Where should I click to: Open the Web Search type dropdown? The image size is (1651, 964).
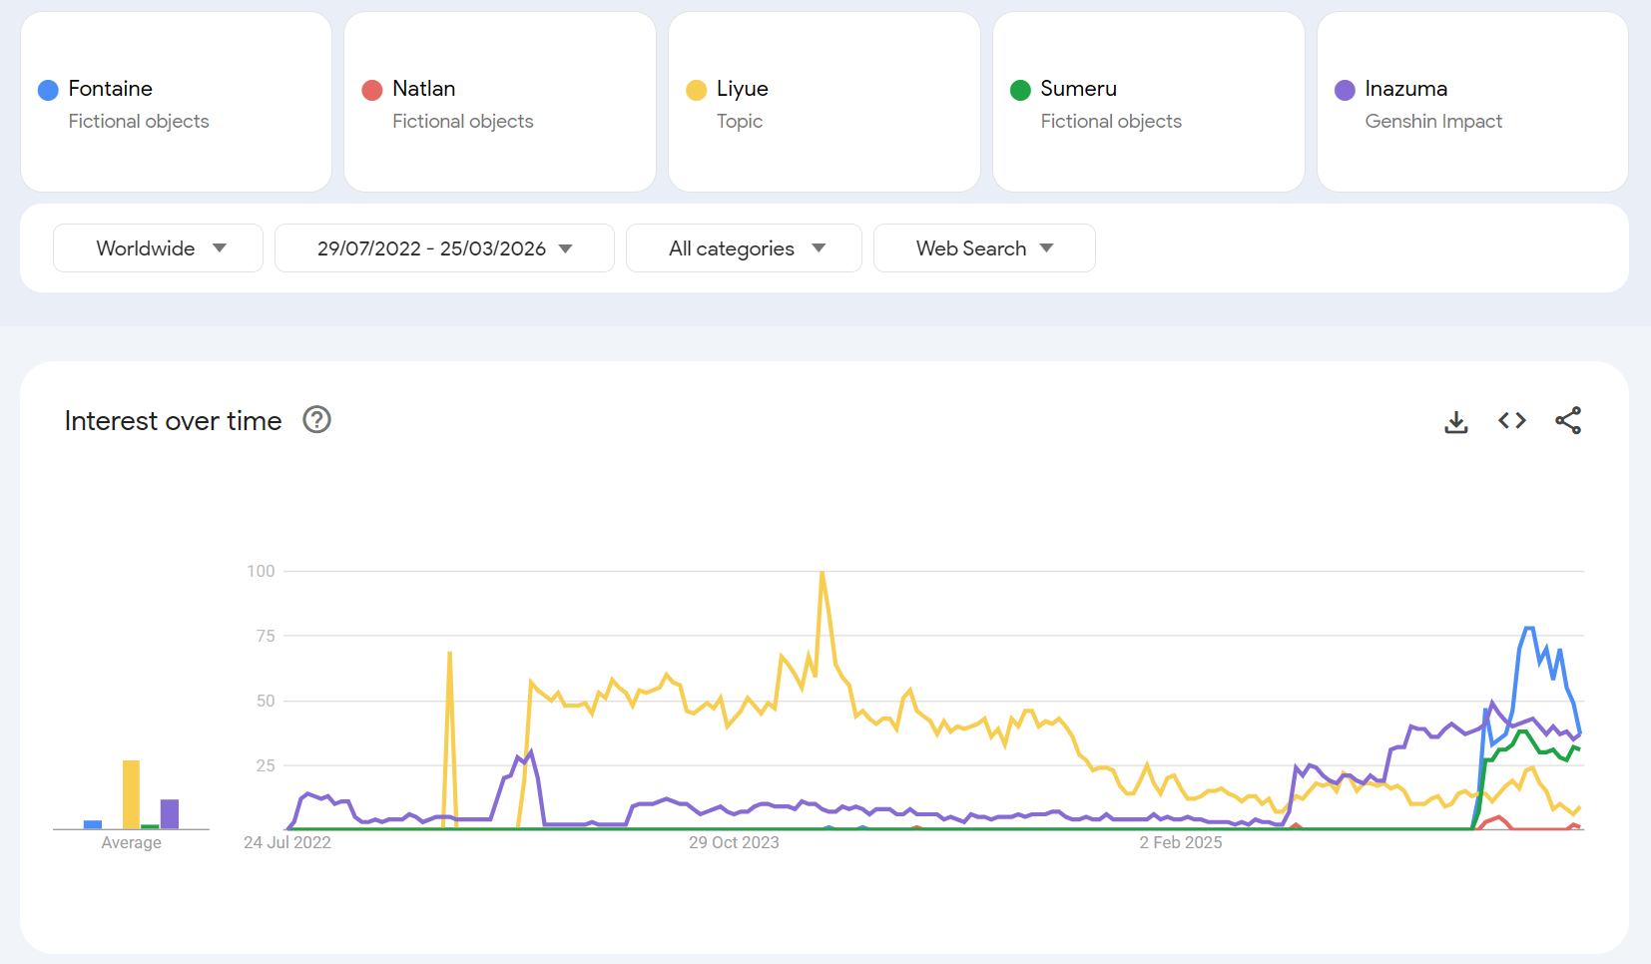984,248
